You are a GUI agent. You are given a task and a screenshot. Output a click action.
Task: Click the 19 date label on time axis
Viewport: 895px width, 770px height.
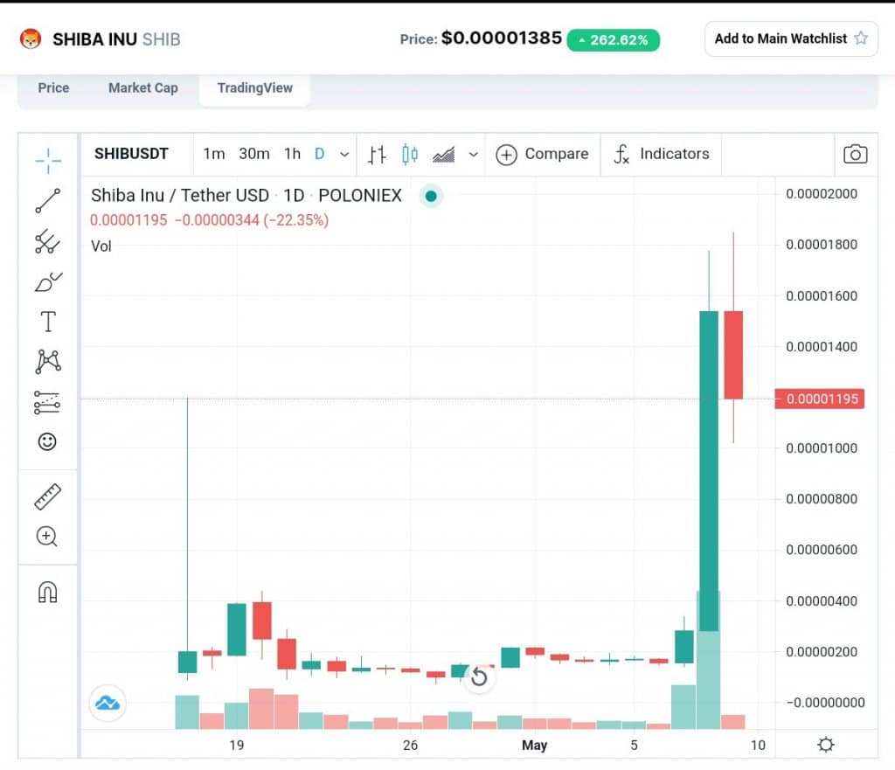pyautogui.click(x=236, y=745)
